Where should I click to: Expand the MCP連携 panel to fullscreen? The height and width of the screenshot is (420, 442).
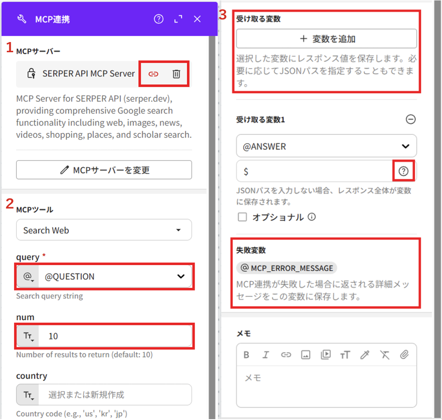pos(178,19)
